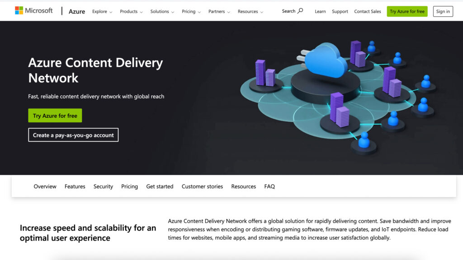The width and height of the screenshot is (463, 260).
Task: Expand the Solutions menu
Action: (x=162, y=11)
